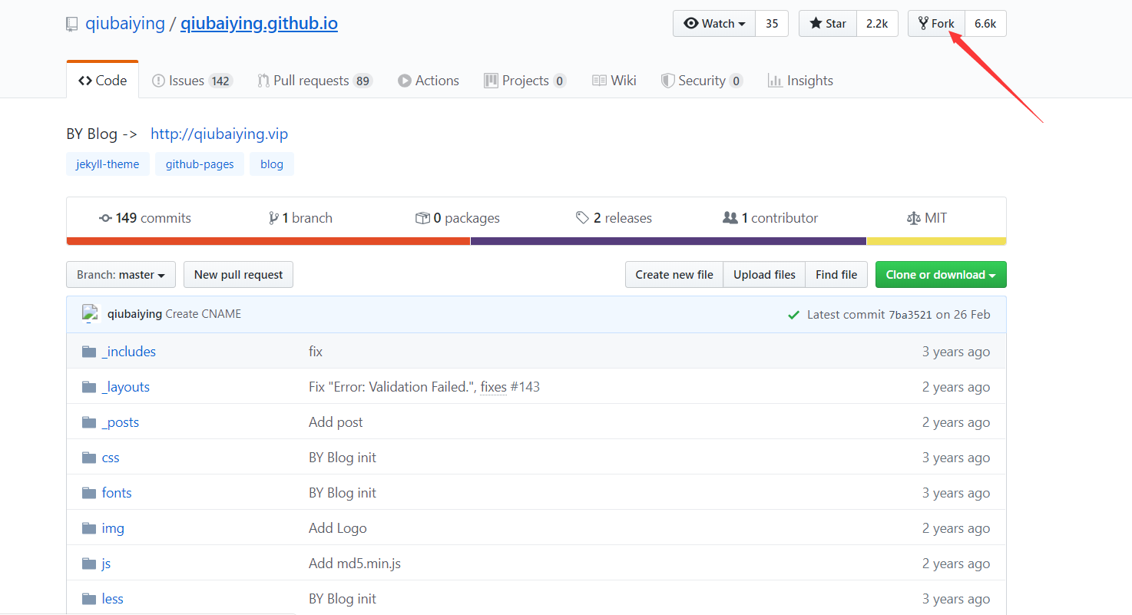Open commit hash 7ba3521
Image resolution: width=1132 pixels, height=615 pixels.
(x=910, y=315)
